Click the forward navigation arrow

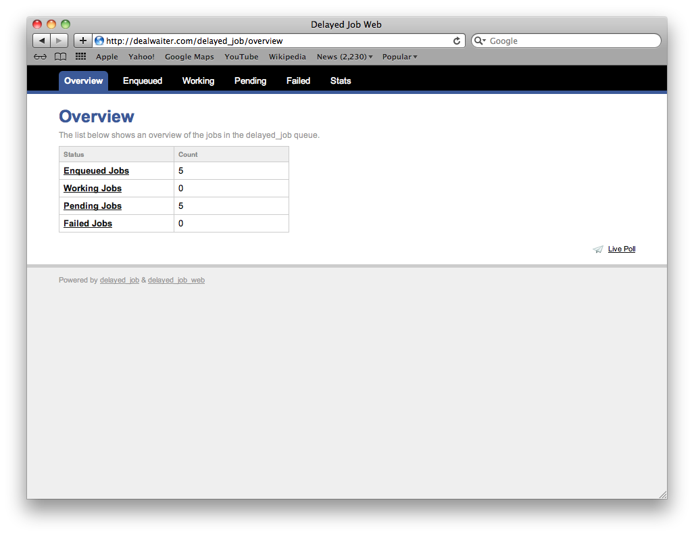pos(57,40)
